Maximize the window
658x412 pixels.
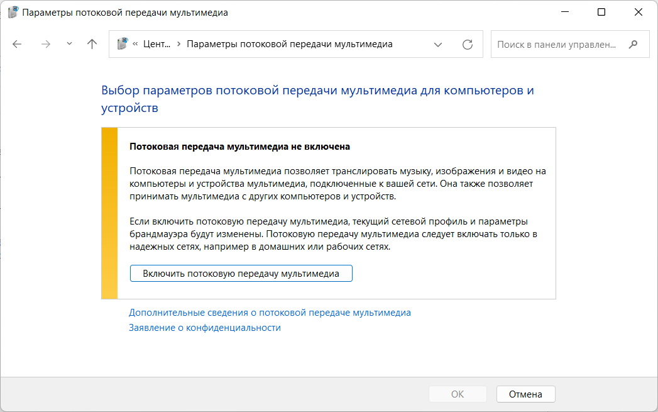click(x=601, y=12)
